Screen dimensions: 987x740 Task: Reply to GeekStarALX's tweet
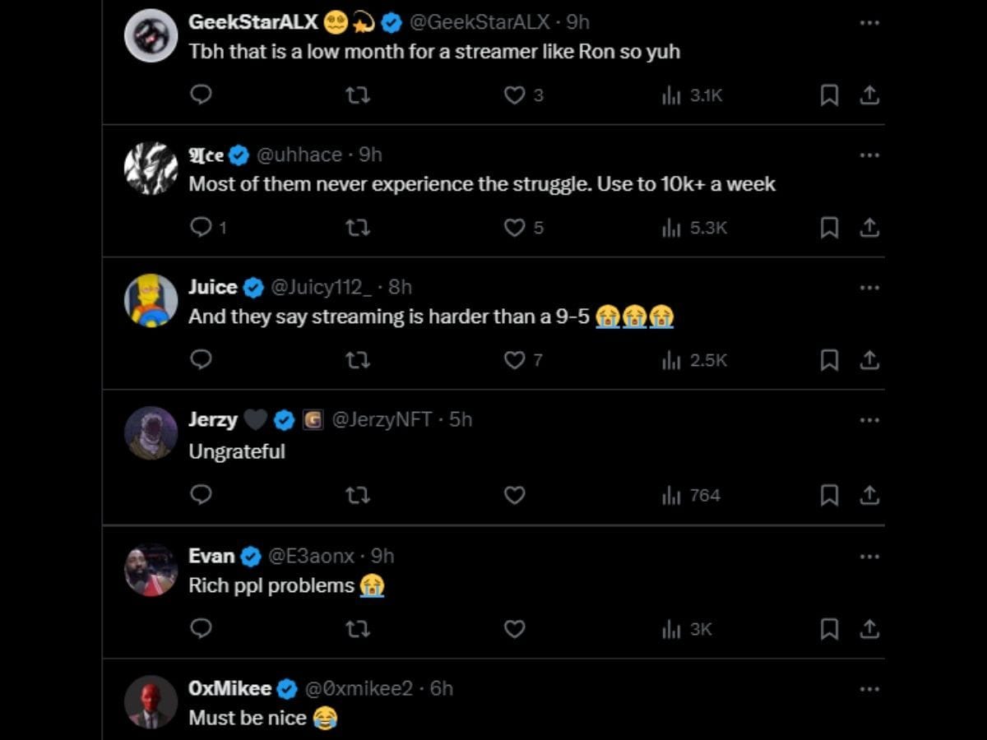[200, 95]
